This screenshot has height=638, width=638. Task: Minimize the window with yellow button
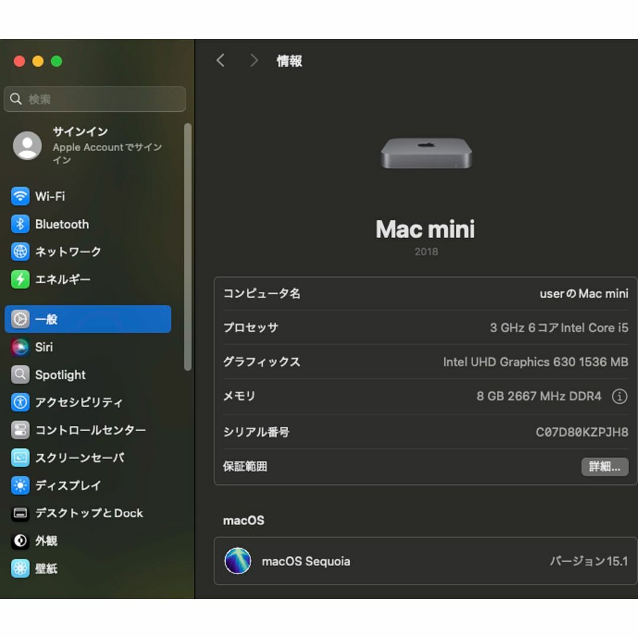click(38, 61)
